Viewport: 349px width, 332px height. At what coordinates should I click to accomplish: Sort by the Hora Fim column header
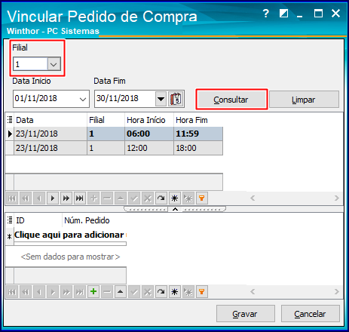[198, 120]
